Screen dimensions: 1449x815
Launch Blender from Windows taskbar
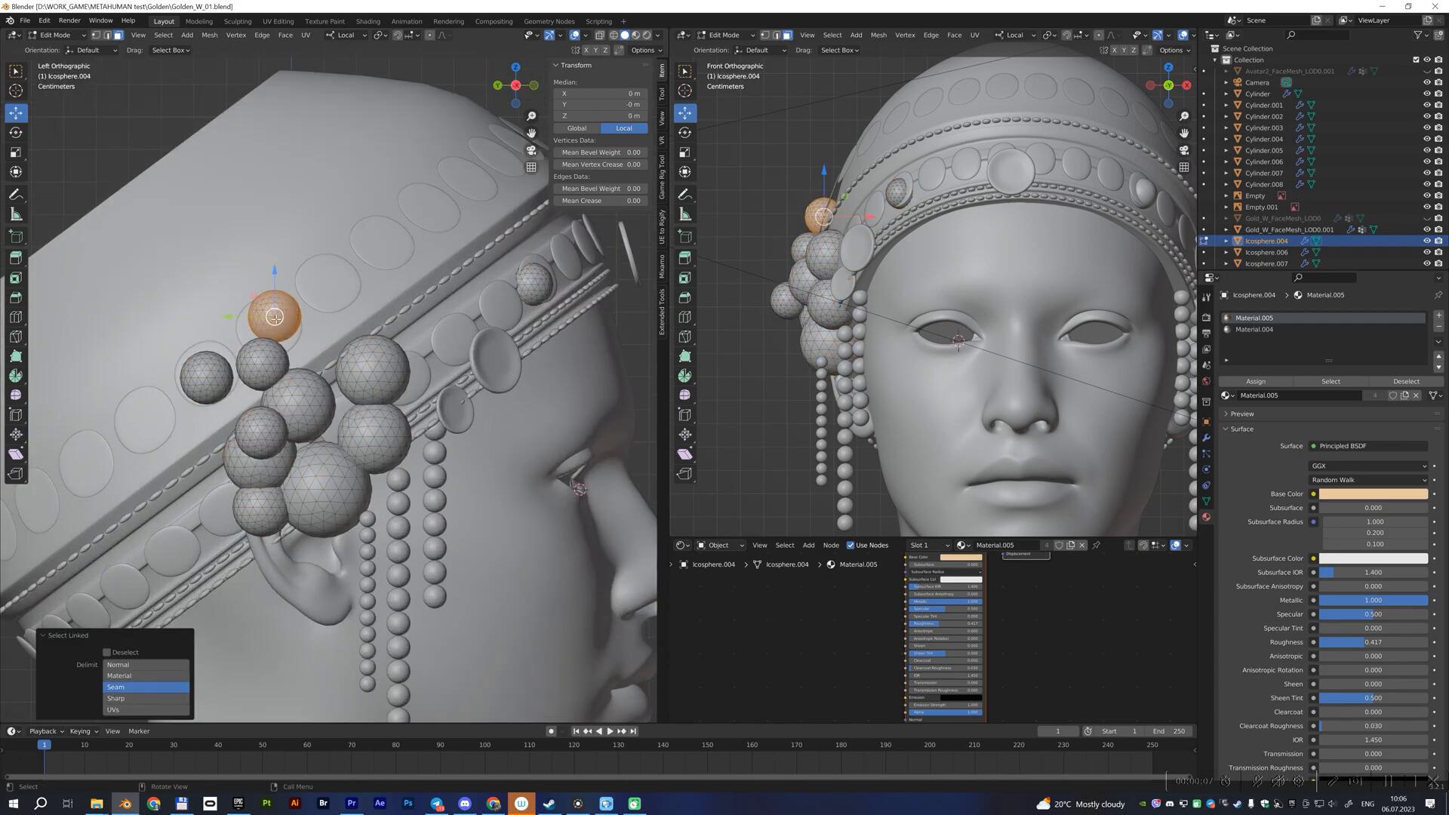point(125,804)
